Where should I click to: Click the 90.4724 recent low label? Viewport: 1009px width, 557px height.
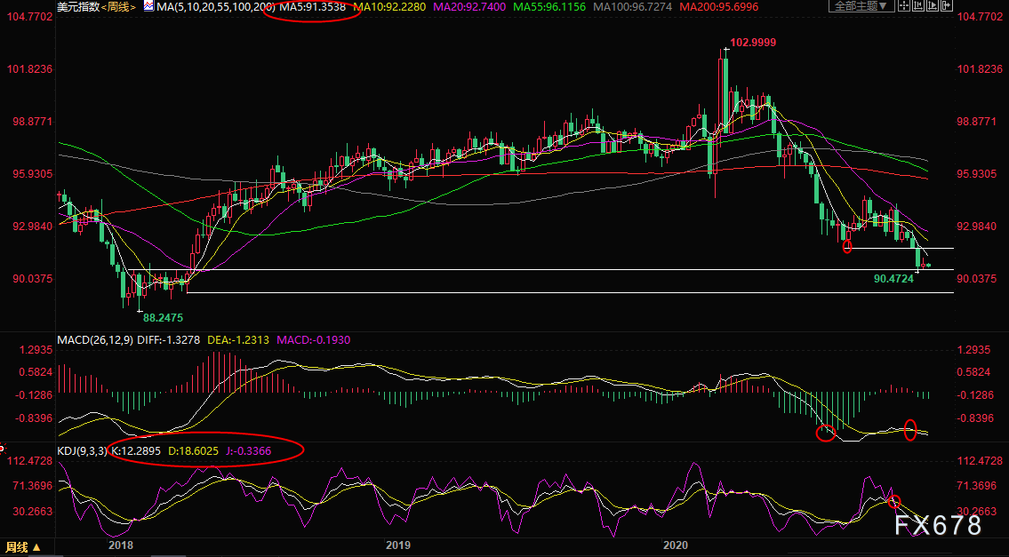[893, 279]
